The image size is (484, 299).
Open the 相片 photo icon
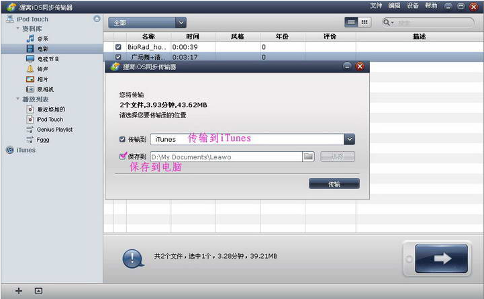point(30,79)
